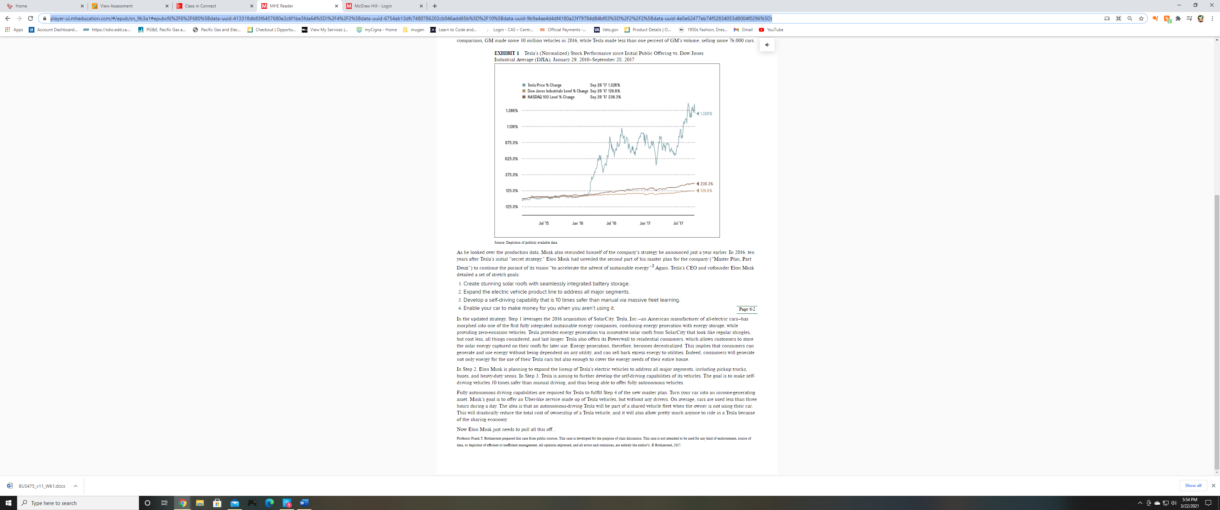This screenshot has width=1220, height=510.
Task: Bookmark this page with the star icon
Action: click(x=1141, y=18)
